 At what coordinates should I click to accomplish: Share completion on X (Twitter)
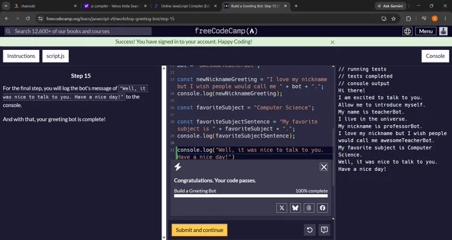coord(282,207)
